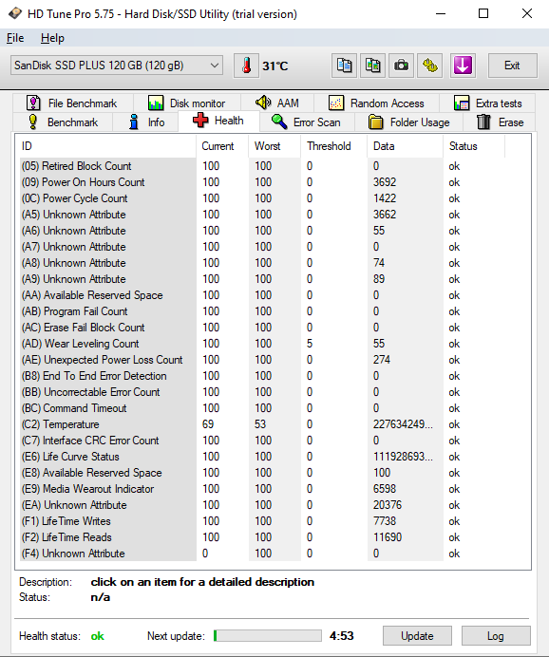
Task: Click the 4:53 next update countdown
Action: coord(342,636)
